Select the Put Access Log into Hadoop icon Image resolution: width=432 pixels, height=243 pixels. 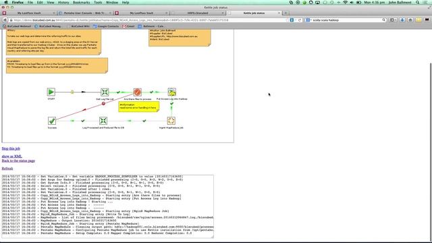point(171,92)
